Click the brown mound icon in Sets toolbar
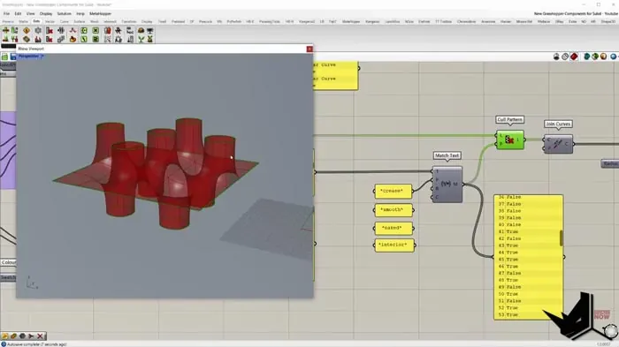The width and height of the screenshot is (619, 347). point(141,30)
